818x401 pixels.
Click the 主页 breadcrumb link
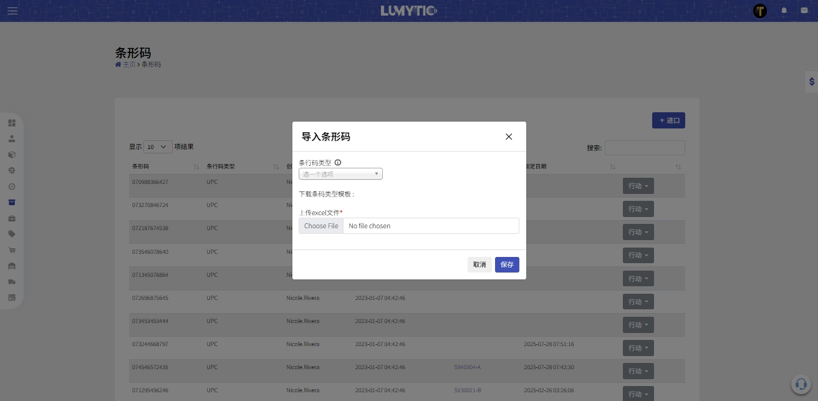[x=128, y=64]
